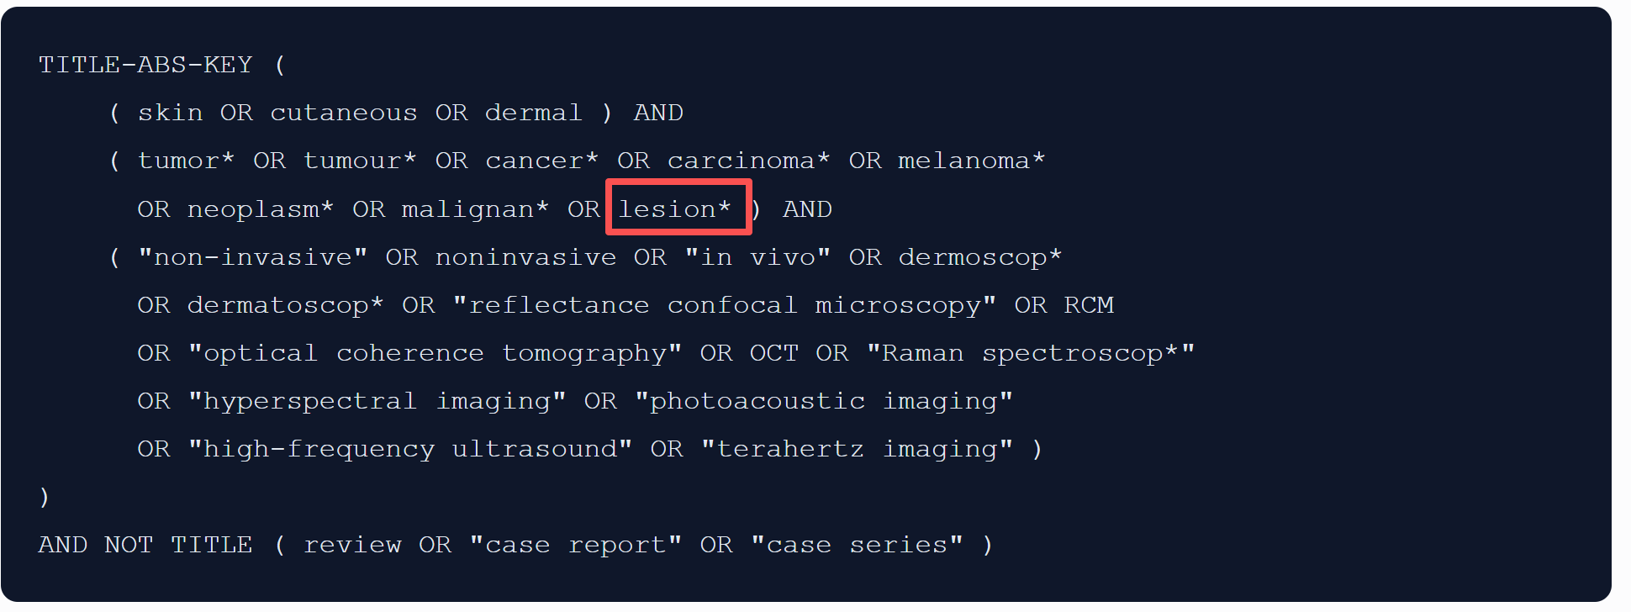The width and height of the screenshot is (1631, 612).
Task: Click the dermal search term
Action: (534, 113)
